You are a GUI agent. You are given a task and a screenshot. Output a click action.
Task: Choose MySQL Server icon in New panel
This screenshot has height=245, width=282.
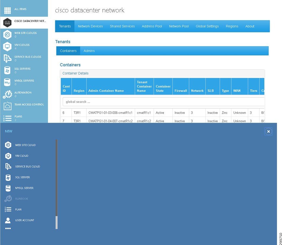(8, 188)
